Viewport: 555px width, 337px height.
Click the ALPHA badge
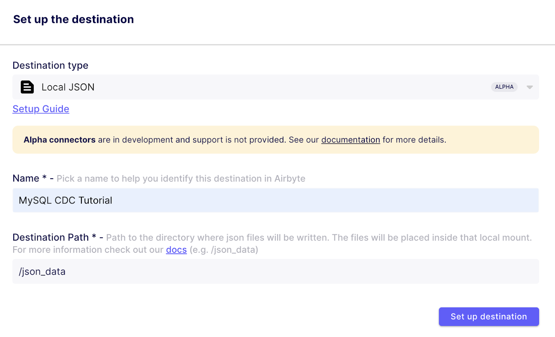click(x=504, y=87)
